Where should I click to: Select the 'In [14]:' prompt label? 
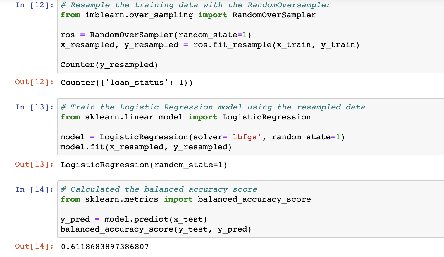coord(35,189)
